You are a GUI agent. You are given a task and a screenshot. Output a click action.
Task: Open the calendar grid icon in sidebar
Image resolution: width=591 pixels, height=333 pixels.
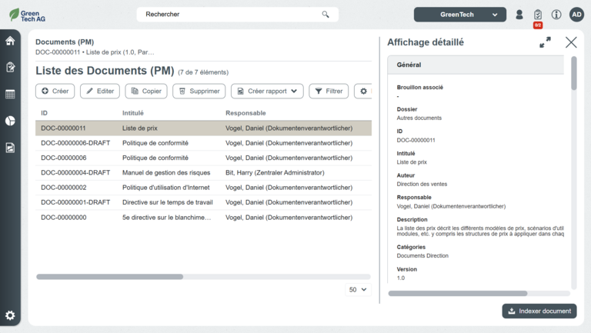10,94
